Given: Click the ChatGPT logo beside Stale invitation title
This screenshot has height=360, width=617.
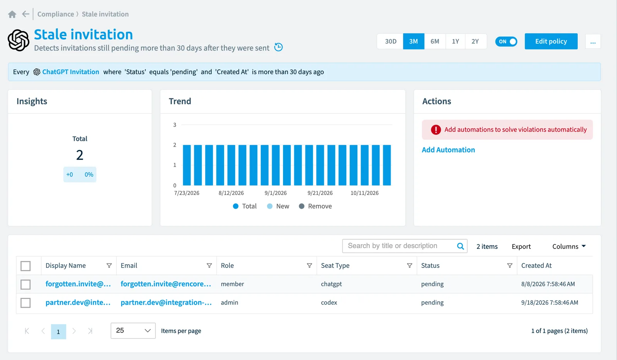Looking at the screenshot, I should pos(19,41).
